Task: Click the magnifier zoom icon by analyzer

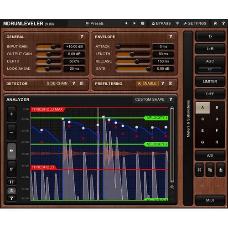Action: tap(172, 187)
